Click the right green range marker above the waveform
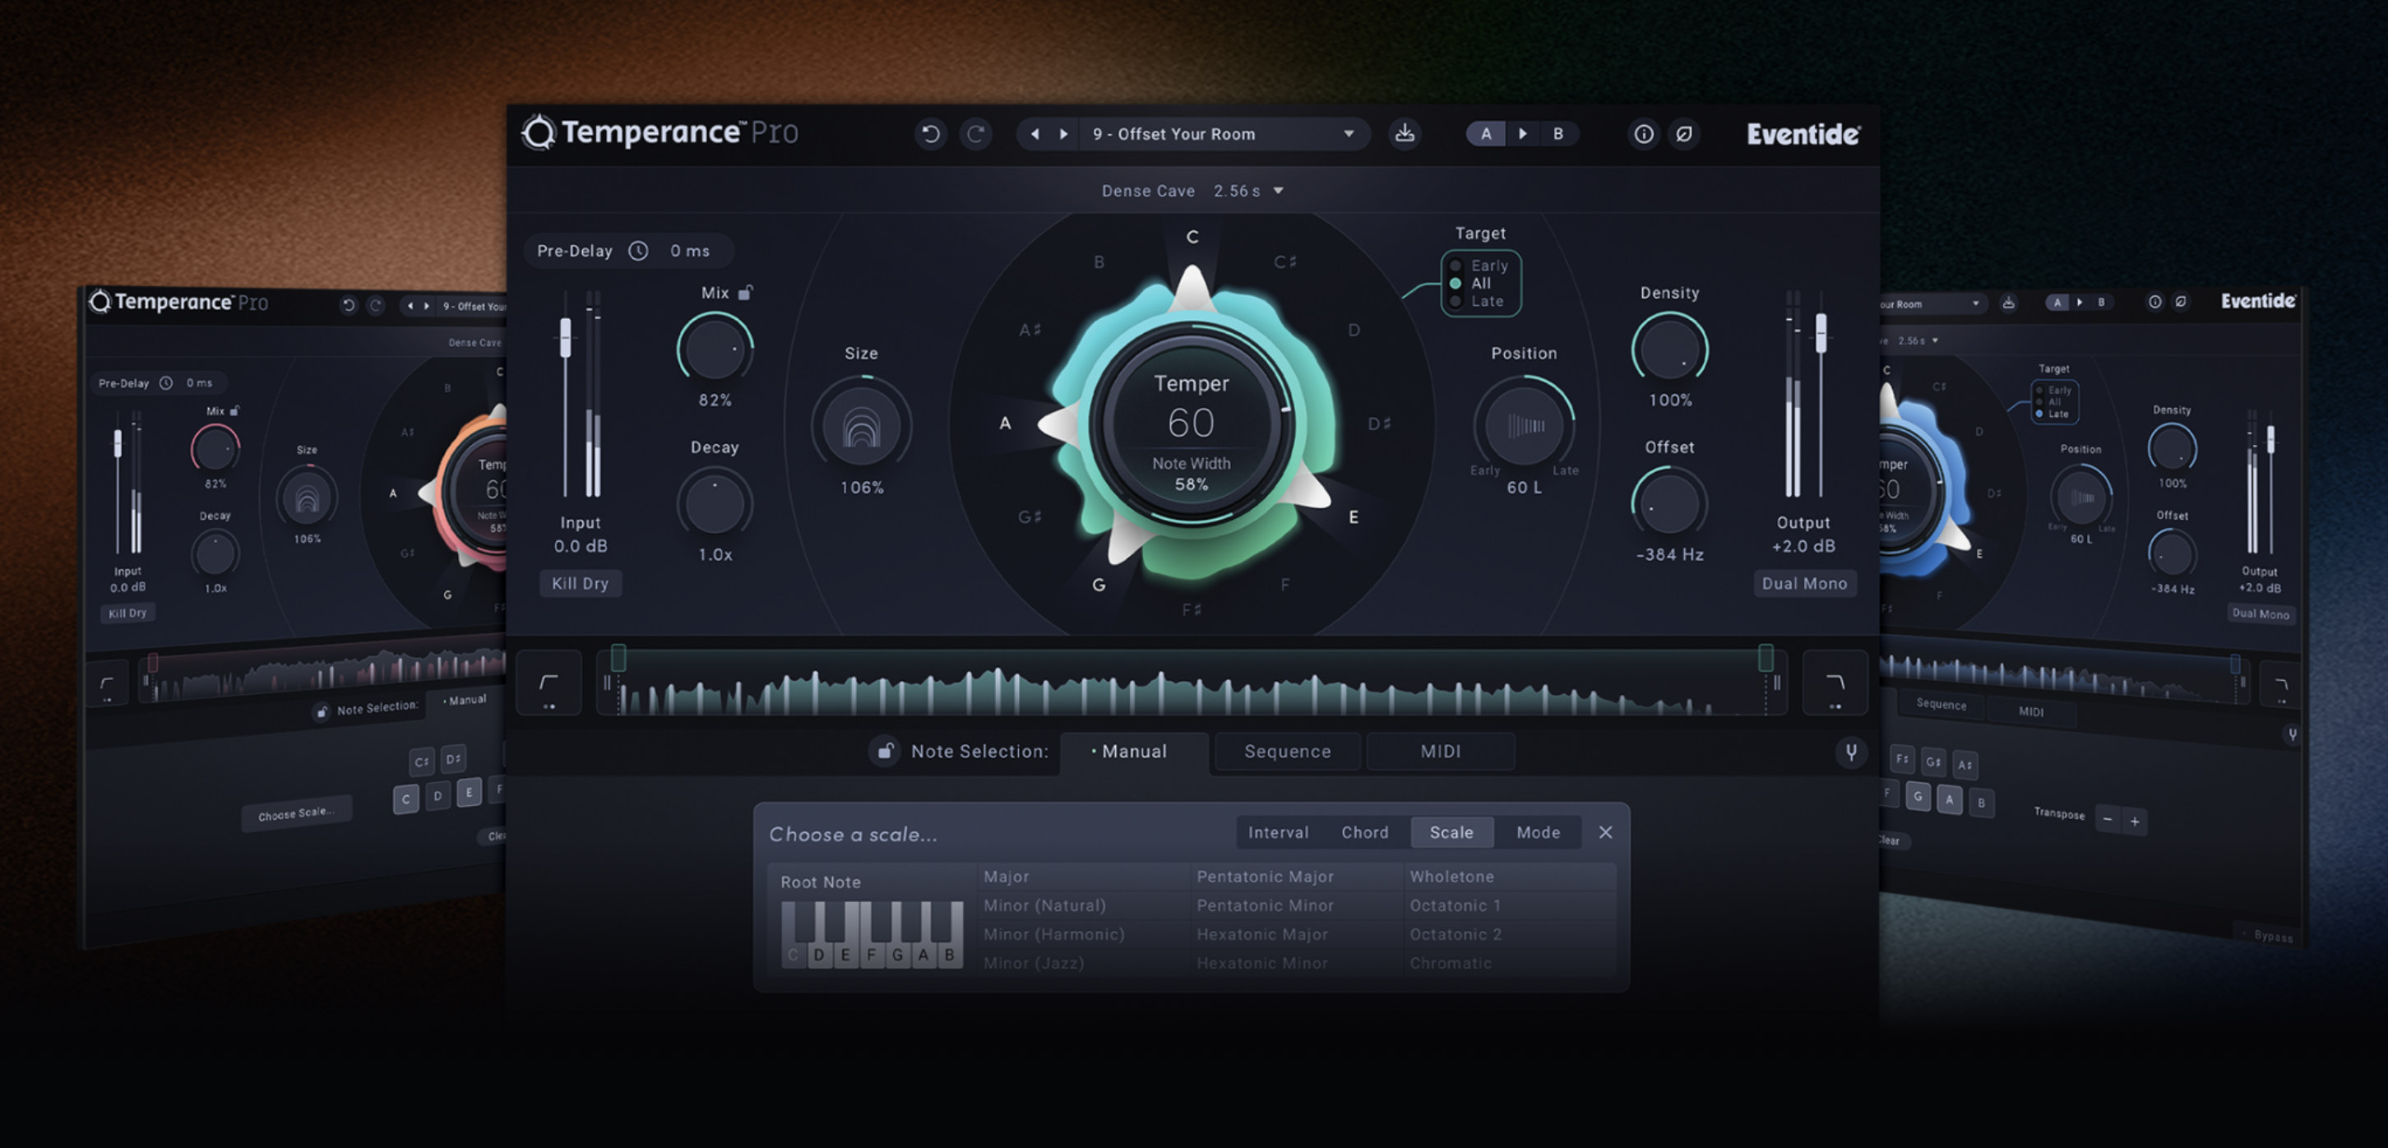Image resolution: width=2388 pixels, height=1148 pixels. [1766, 657]
